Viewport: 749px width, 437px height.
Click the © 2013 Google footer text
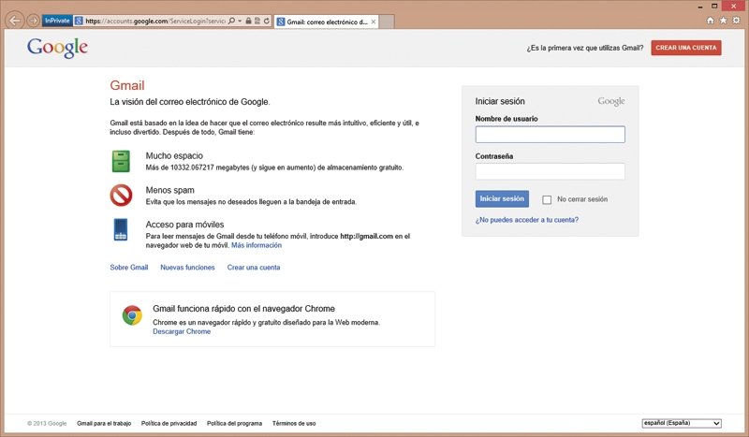pyautogui.click(x=47, y=423)
